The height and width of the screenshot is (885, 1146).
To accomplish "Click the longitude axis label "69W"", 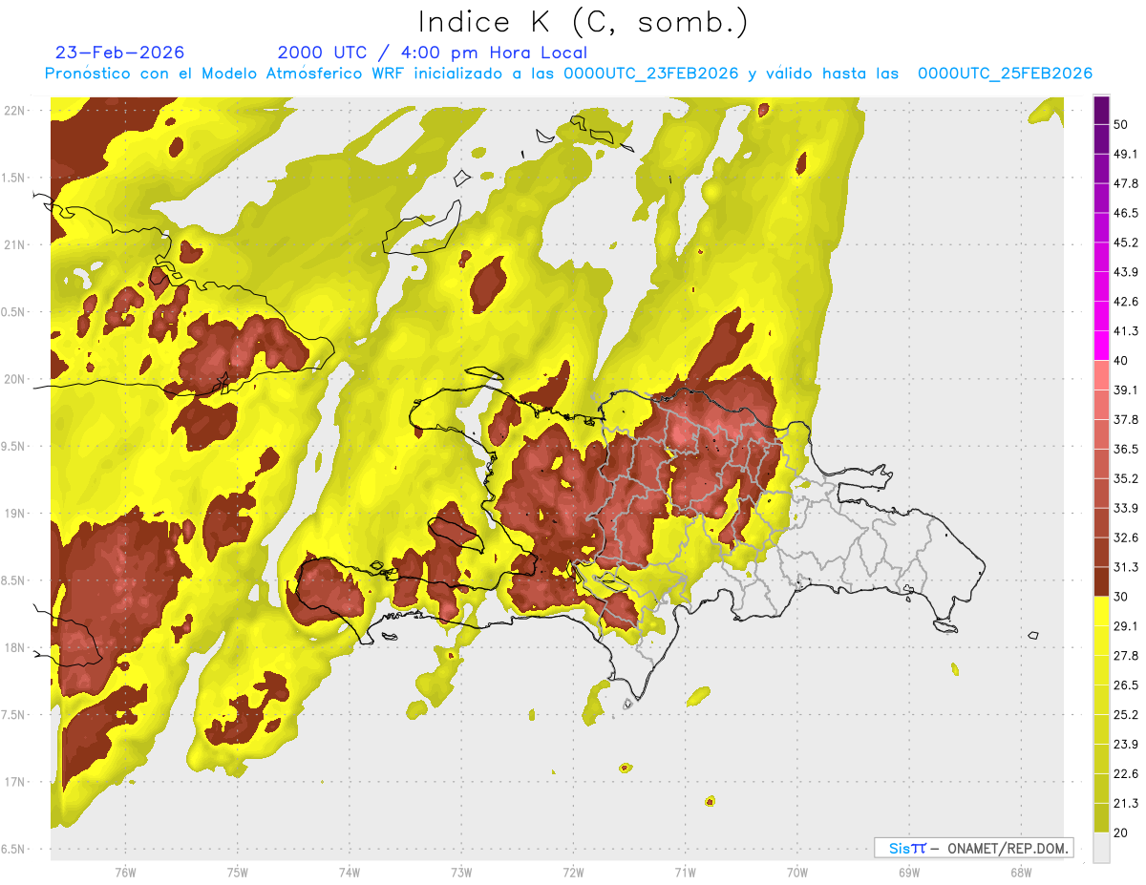I will click(x=909, y=873).
